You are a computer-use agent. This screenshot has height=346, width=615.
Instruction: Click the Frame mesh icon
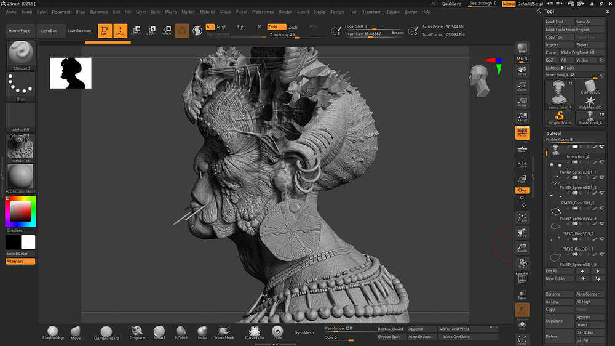[x=522, y=217]
